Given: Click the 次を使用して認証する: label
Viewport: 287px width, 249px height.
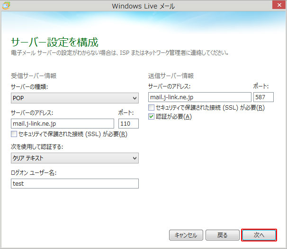Looking at the screenshot, I should [x=37, y=146].
